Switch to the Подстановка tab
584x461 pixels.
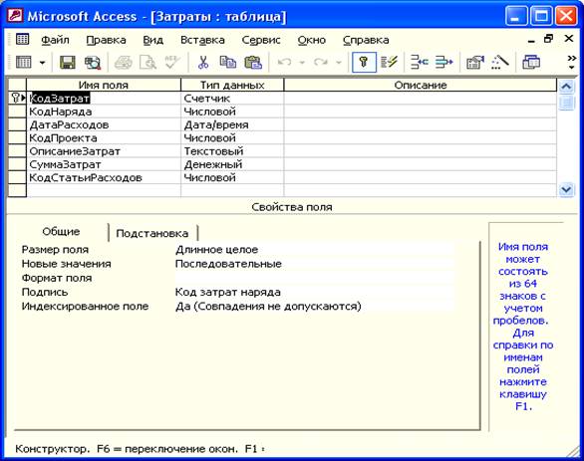pos(152,234)
